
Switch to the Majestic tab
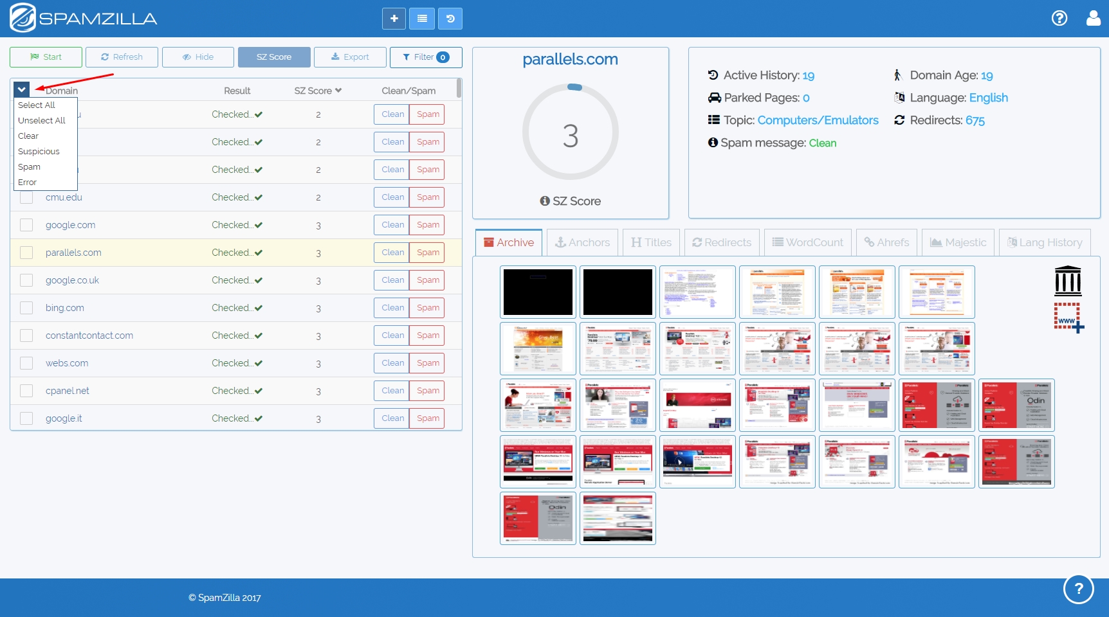pyautogui.click(x=958, y=242)
